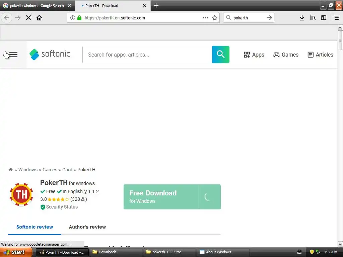Click the Windows breadcrumb link
Viewport: 343px width, 257px height.
tap(28, 170)
